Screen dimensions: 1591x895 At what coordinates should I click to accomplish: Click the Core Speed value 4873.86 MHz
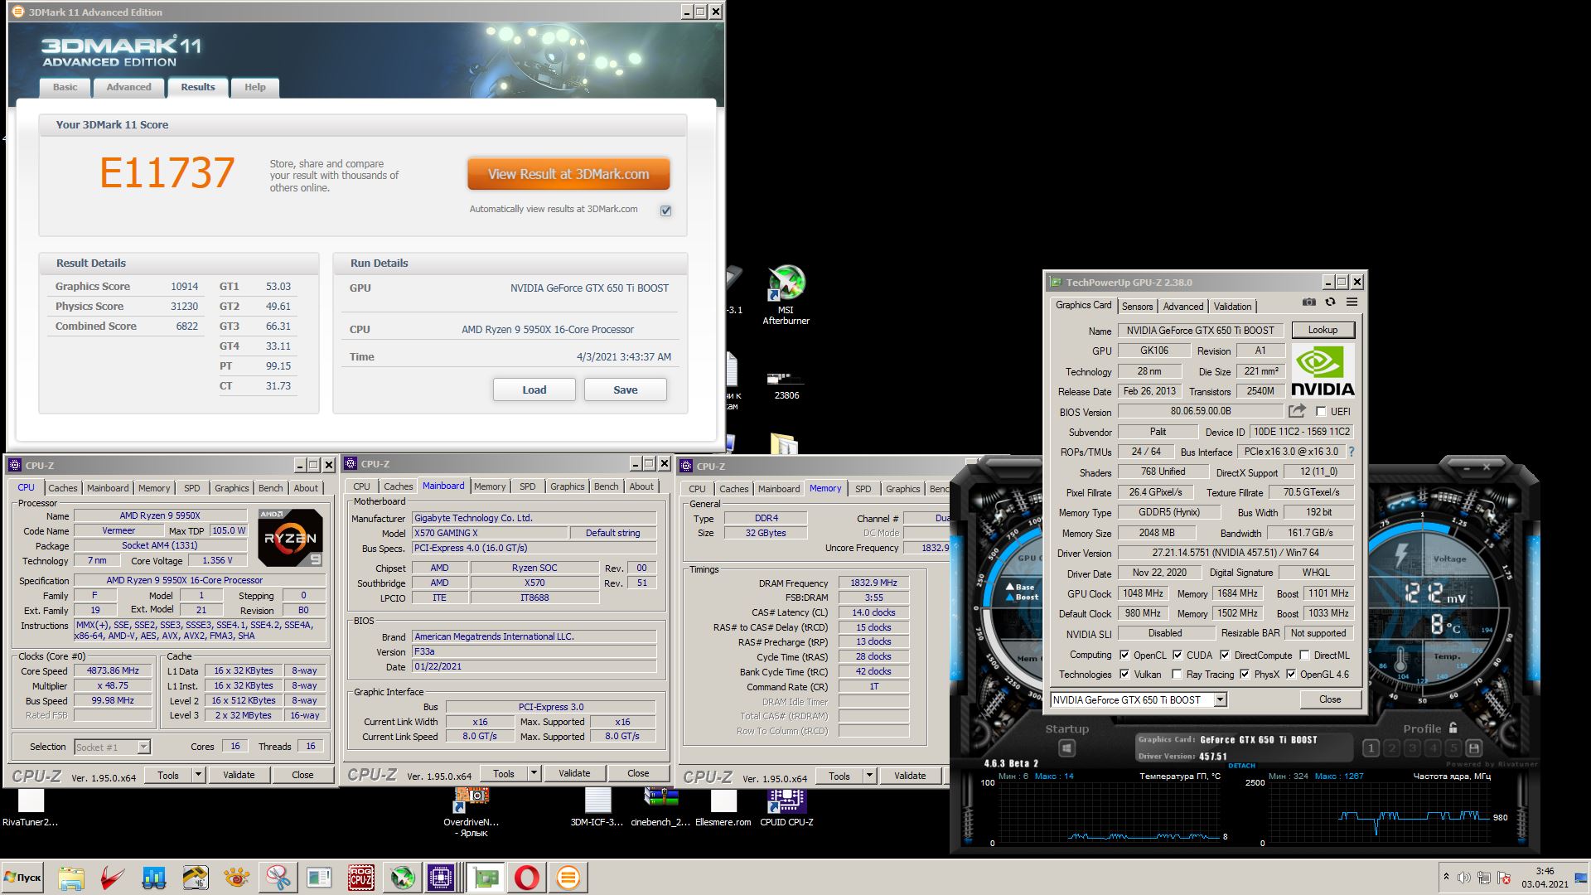[114, 670]
